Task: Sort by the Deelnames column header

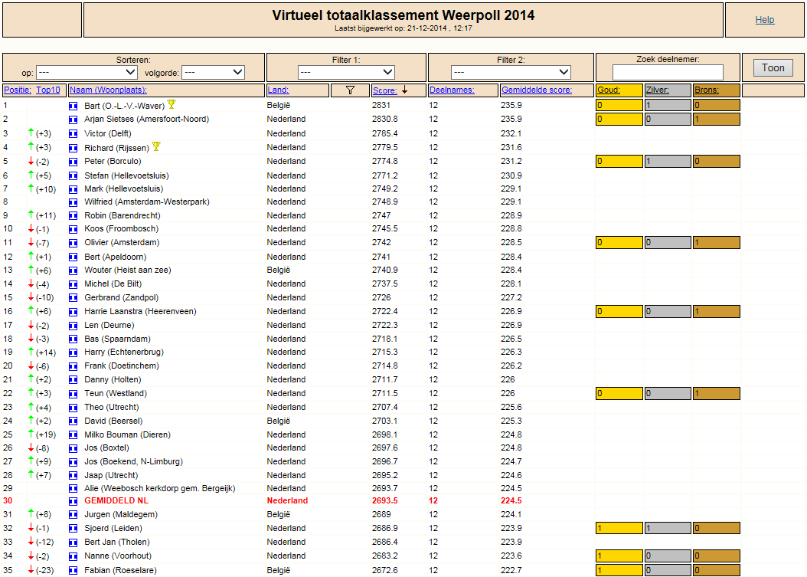Action: tap(452, 90)
